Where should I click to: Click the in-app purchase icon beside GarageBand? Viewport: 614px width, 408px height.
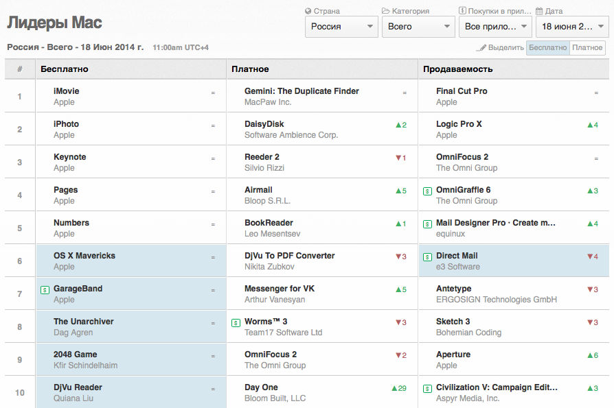point(45,289)
